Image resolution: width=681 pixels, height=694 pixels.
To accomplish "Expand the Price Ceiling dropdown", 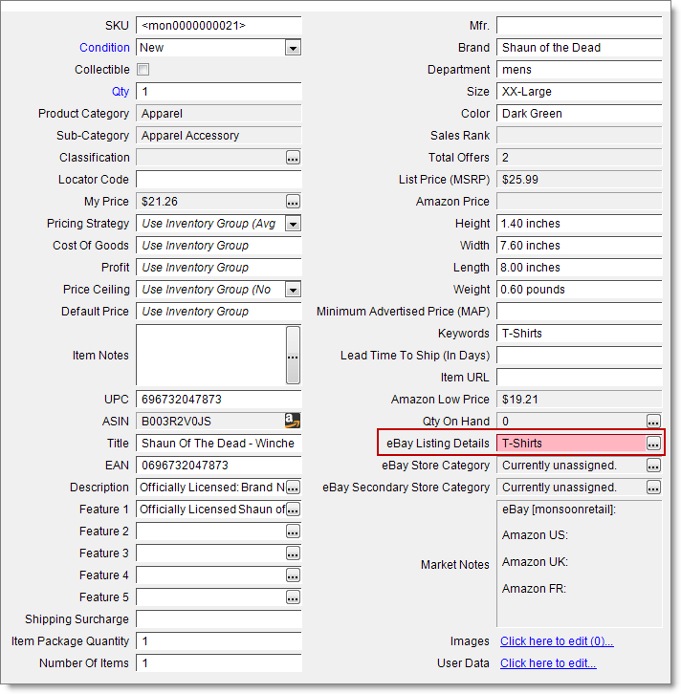I will pyautogui.click(x=293, y=290).
